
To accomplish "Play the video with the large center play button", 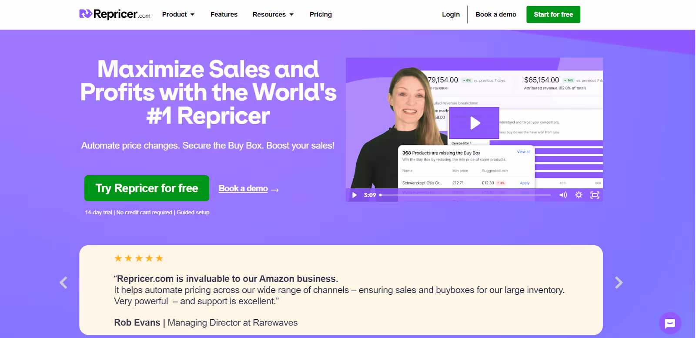I will [474, 123].
